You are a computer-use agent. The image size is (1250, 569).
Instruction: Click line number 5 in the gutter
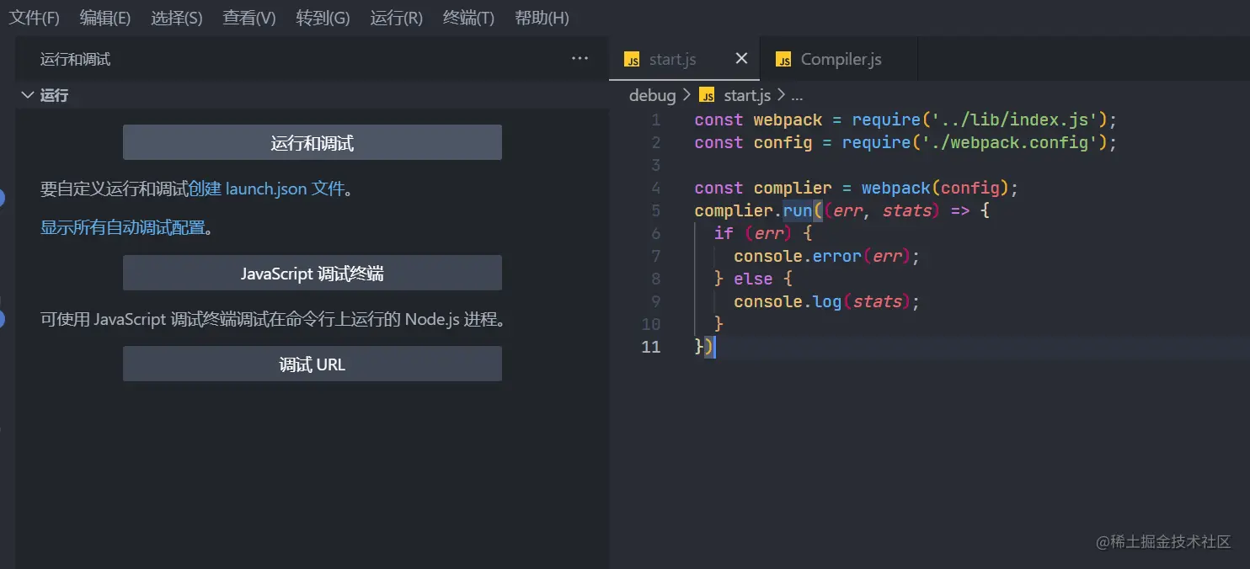point(656,210)
